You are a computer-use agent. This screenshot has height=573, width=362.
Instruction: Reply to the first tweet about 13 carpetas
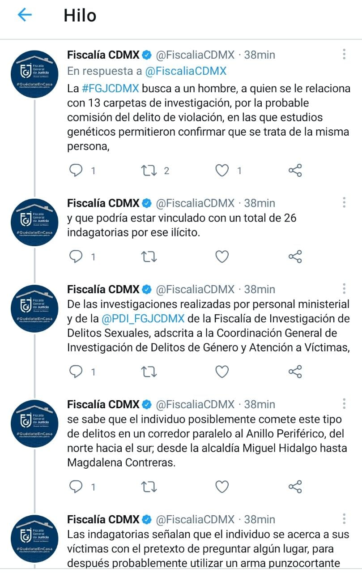pos(76,170)
